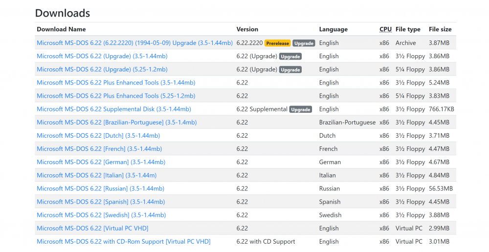Image resolution: width=489 pixels, height=252 pixels.
Task: Click the Upgrade badge beside the Prerelease badge
Action: (304, 43)
